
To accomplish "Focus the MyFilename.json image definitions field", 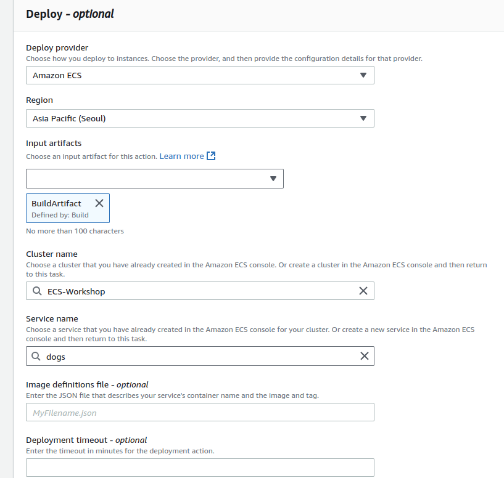I will tap(200, 413).
